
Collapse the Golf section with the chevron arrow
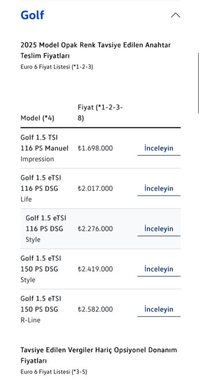[x=176, y=15]
